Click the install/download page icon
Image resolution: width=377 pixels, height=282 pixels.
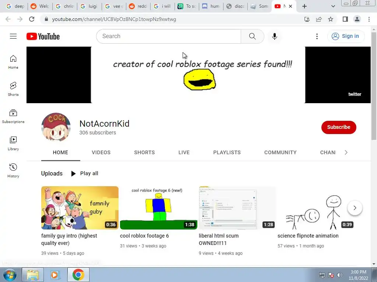[x=307, y=19]
